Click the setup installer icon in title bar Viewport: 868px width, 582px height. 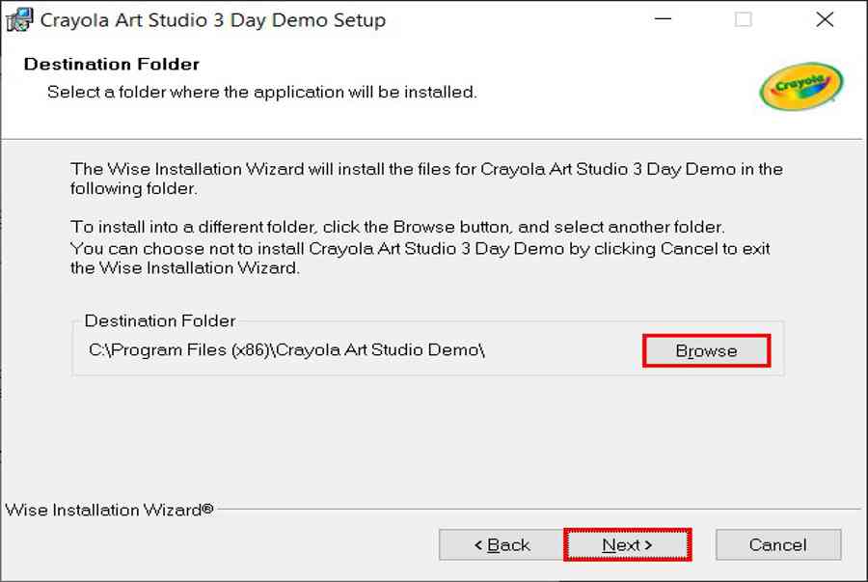point(19,20)
